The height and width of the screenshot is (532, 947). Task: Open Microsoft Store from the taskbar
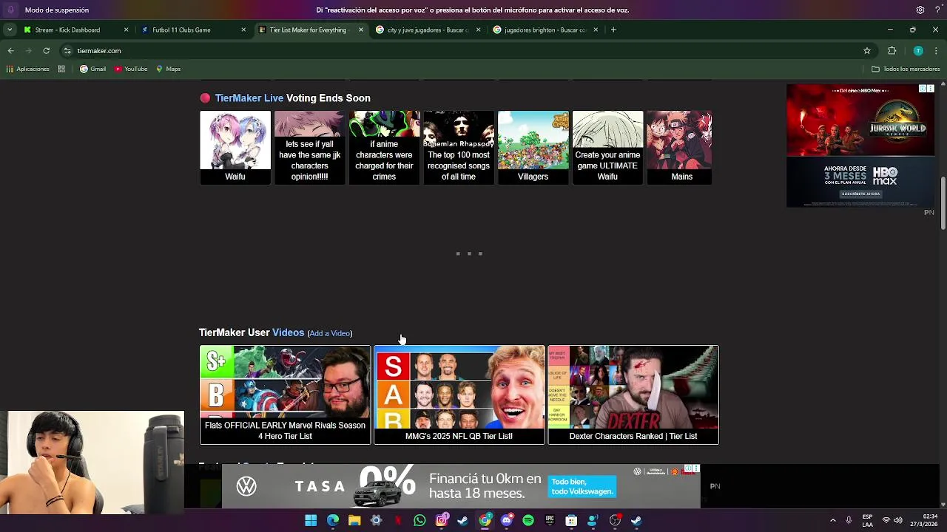point(571,521)
